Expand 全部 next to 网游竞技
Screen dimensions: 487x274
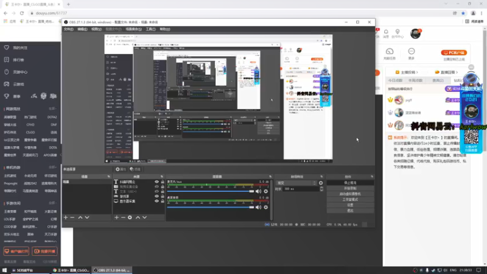[x=52, y=109]
